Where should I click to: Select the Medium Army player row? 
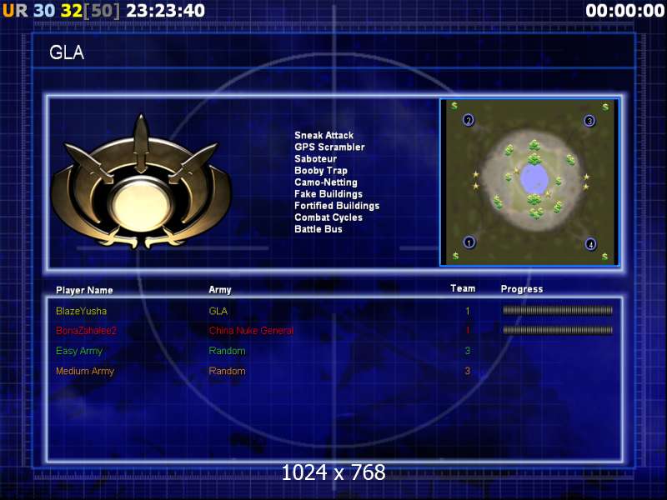(x=85, y=371)
